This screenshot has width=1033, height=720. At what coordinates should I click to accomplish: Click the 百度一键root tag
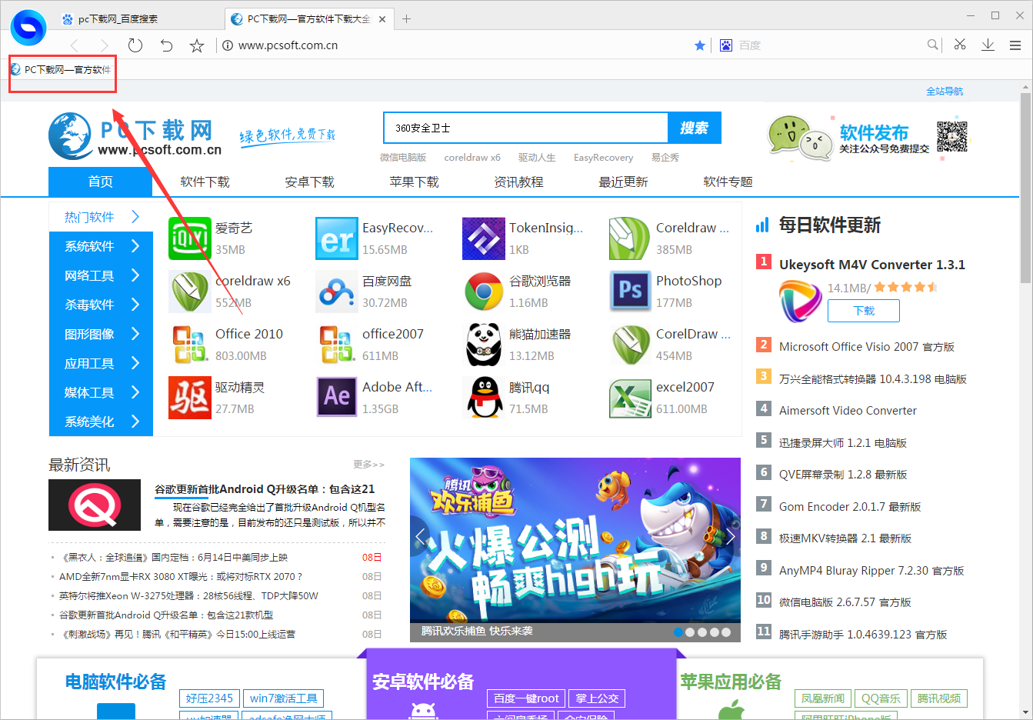(x=526, y=698)
